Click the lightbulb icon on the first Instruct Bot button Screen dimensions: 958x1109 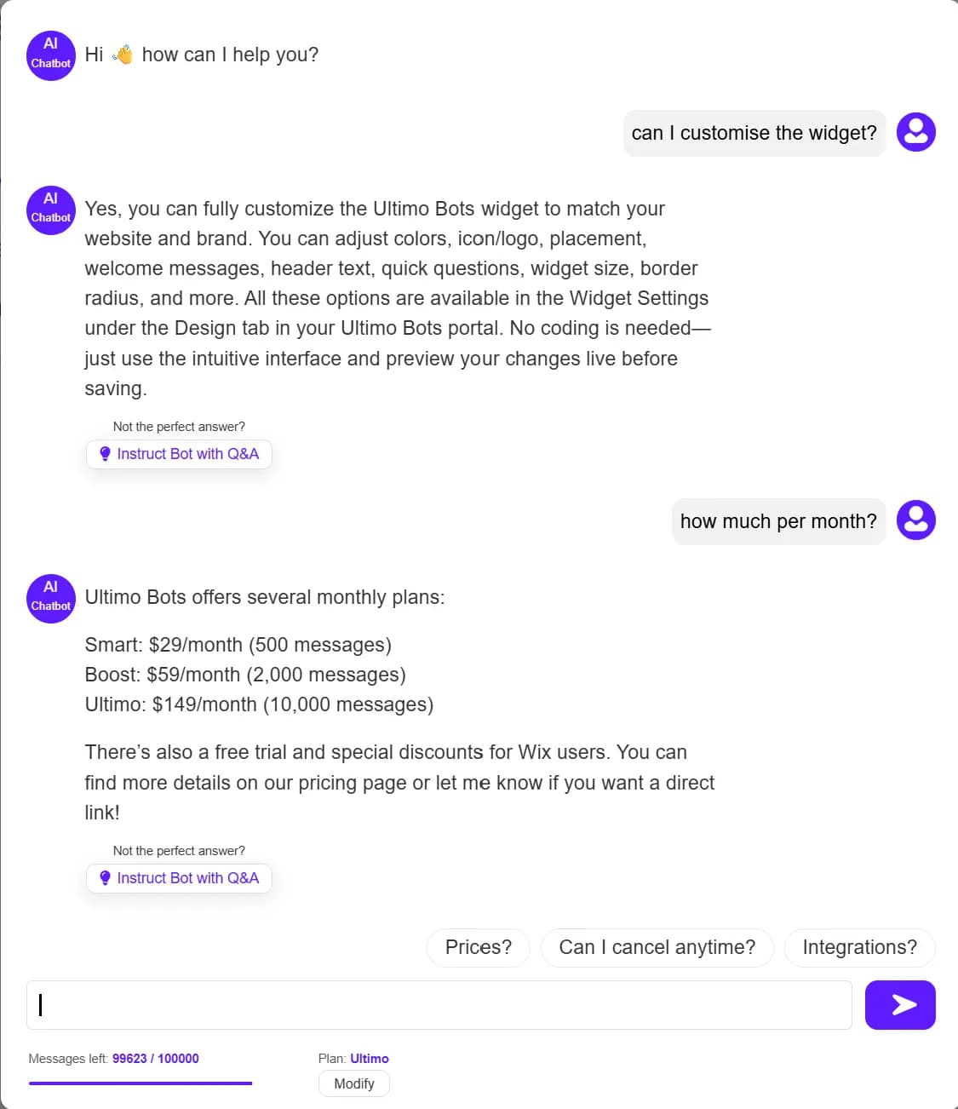point(105,453)
